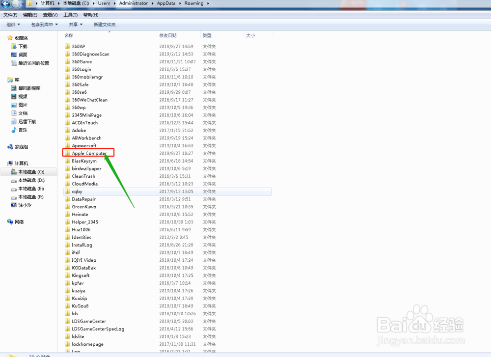
Task: Open the 编辑(E) menu
Action: pos(30,15)
